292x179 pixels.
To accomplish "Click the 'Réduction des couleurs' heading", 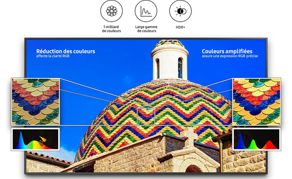I will tap(66, 51).
